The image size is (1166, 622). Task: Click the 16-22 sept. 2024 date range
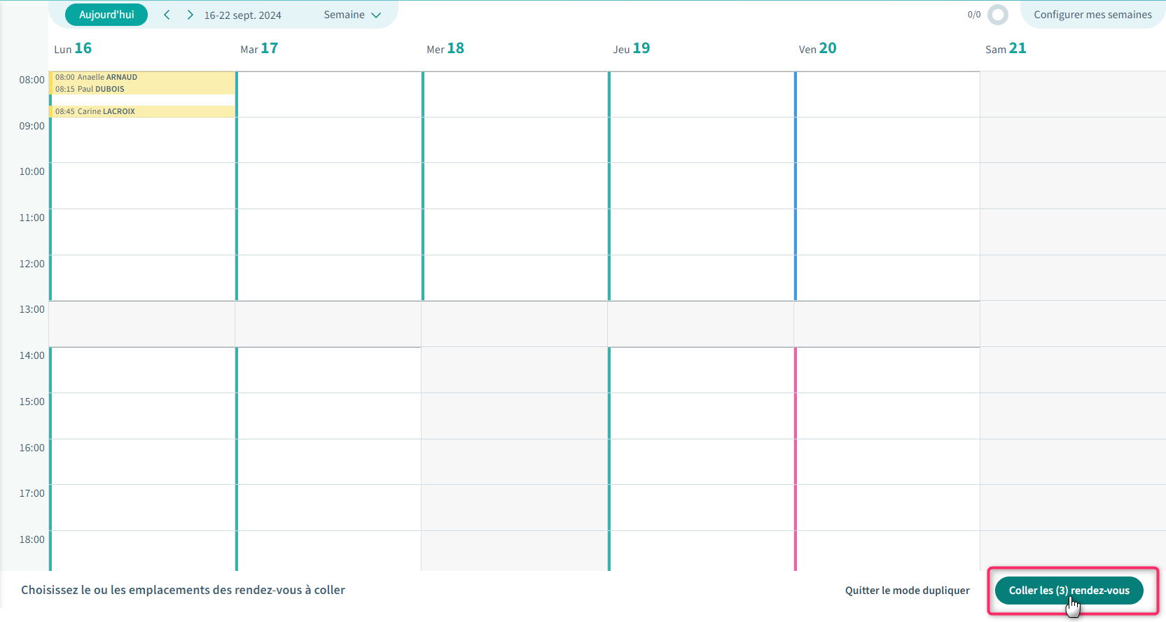tap(242, 15)
